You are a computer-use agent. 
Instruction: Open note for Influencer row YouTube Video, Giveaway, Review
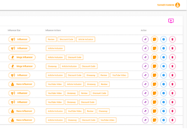[x=154, y=93]
